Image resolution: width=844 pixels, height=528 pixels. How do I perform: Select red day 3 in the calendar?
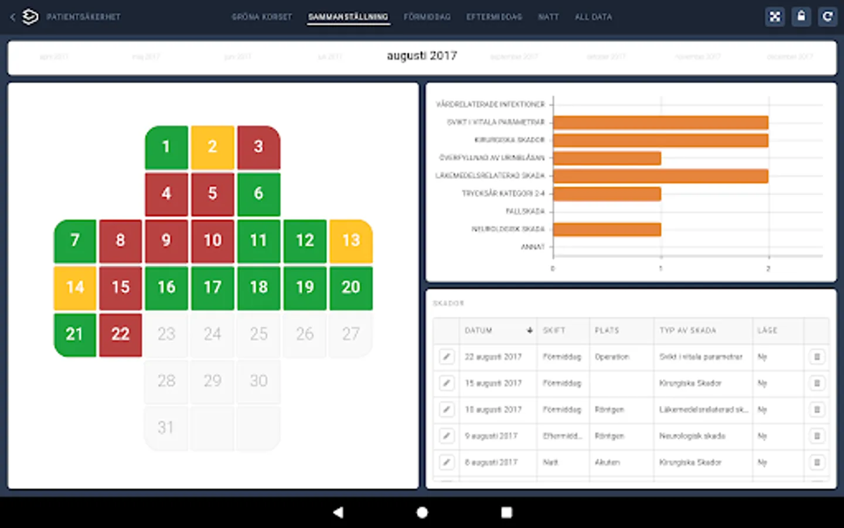[258, 147]
